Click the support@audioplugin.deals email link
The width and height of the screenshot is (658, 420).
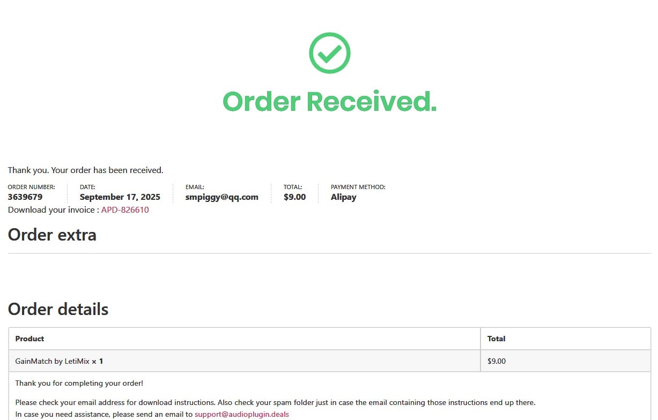[x=241, y=414]
